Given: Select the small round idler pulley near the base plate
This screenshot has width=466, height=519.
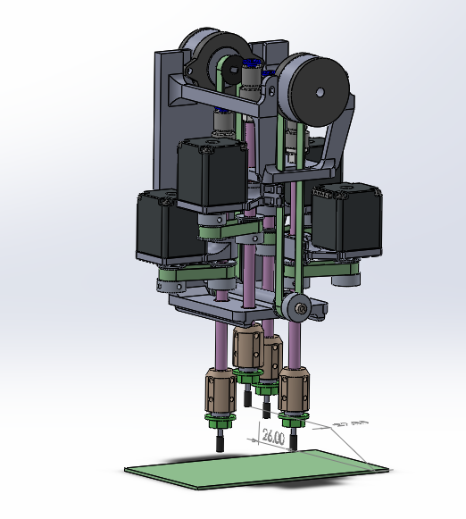Looking at the screenshot, I should [297, 308].
